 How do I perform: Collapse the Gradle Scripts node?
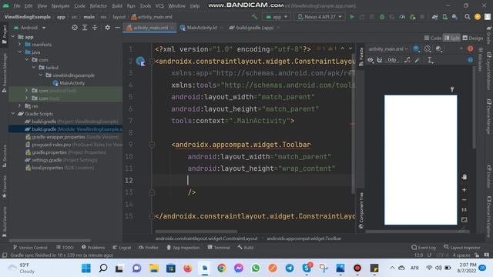[x=13, y=113]
